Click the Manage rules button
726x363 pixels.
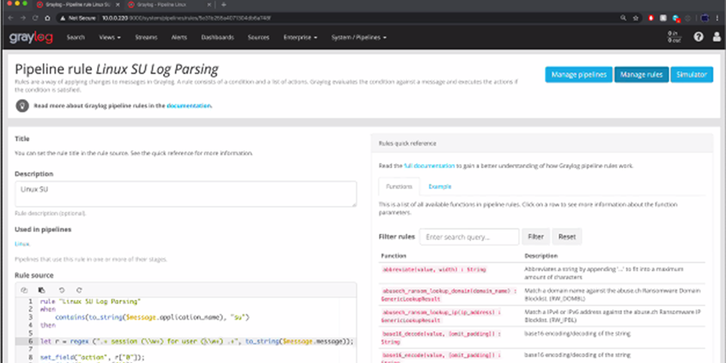pyautogui.click(x=641, y=75)
